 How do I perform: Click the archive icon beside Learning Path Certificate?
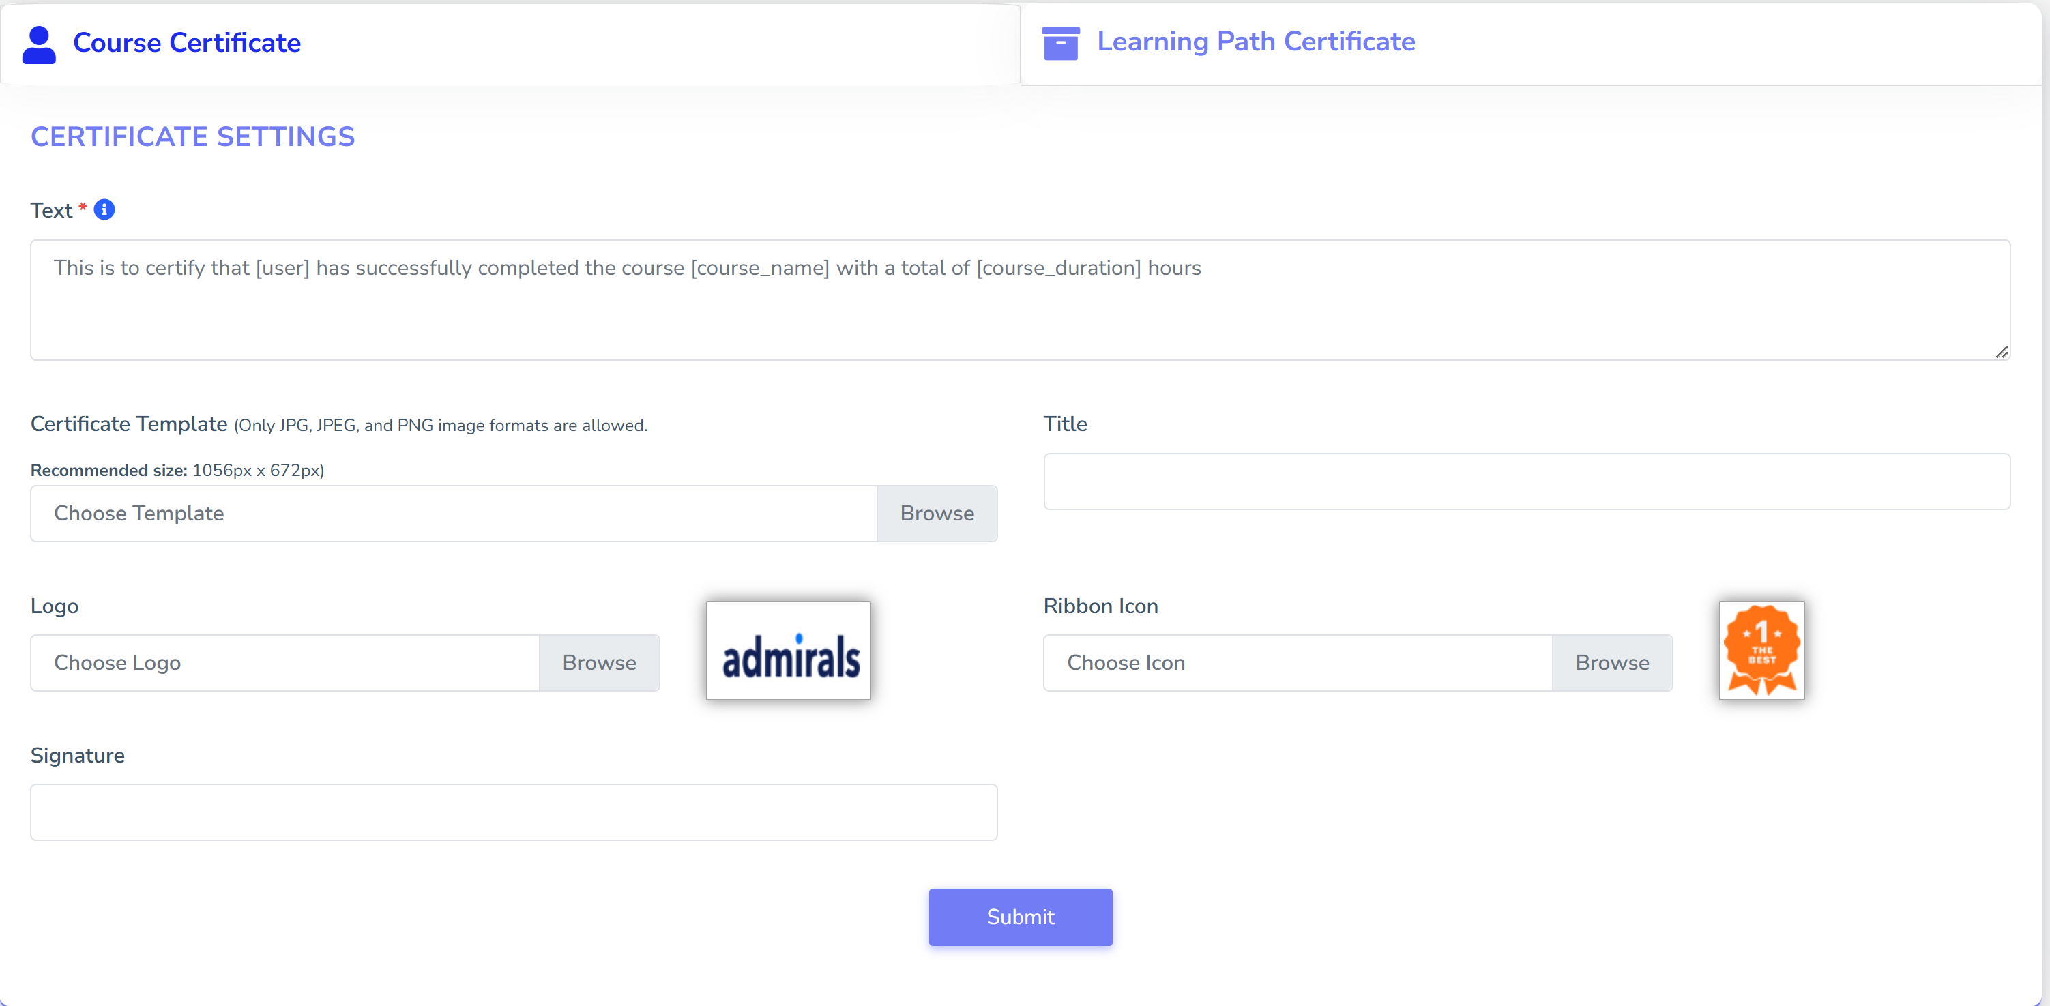pyautogui.click(x=1060, y=43)
